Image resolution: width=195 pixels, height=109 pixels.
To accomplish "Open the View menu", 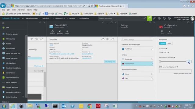I will pos(14,10).
